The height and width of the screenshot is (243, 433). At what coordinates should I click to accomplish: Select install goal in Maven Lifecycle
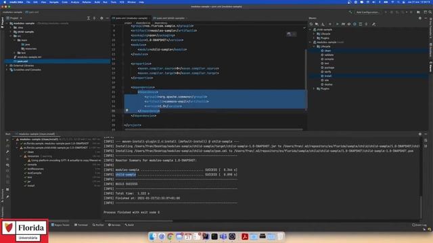click(328, 76)
